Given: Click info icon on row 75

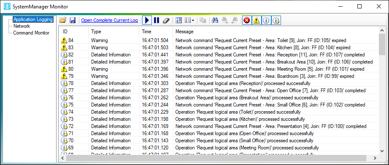Looking at the screenshot, I should pyautogui.click(x=64, y=105).
